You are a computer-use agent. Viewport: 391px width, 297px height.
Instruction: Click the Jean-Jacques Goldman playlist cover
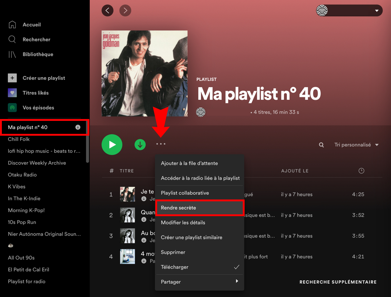(144, 73)
